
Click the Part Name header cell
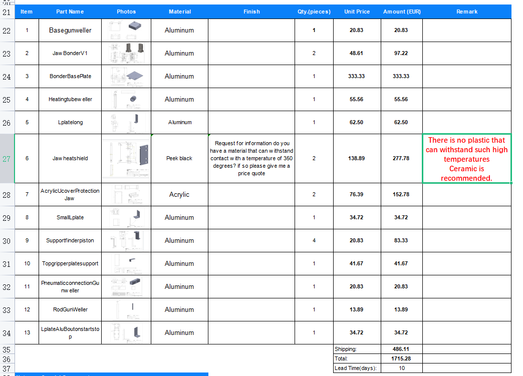70,12
